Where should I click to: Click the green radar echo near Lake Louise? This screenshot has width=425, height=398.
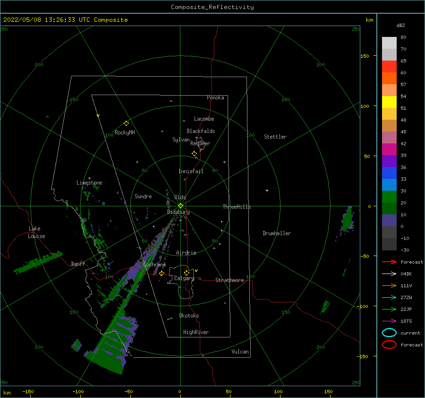click(38, 263)
